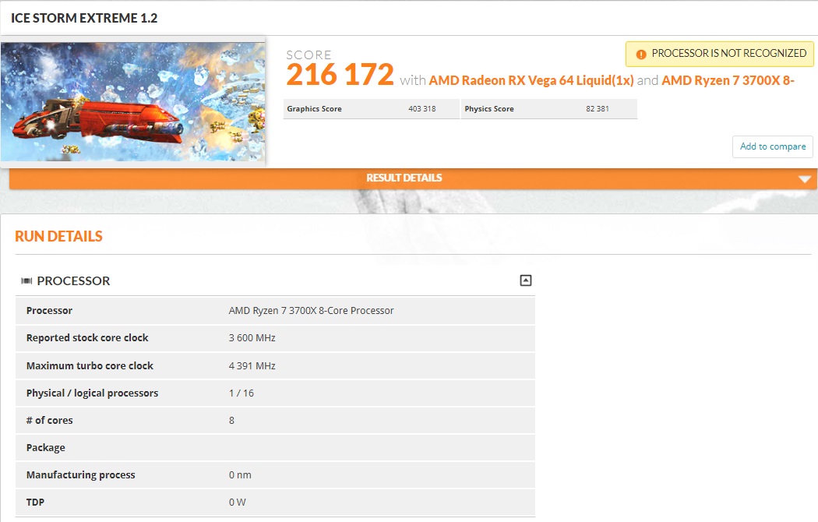Screen dimensions: 818x522
Task: Click the Manufacturing process label
Action: tap(80, 474)
